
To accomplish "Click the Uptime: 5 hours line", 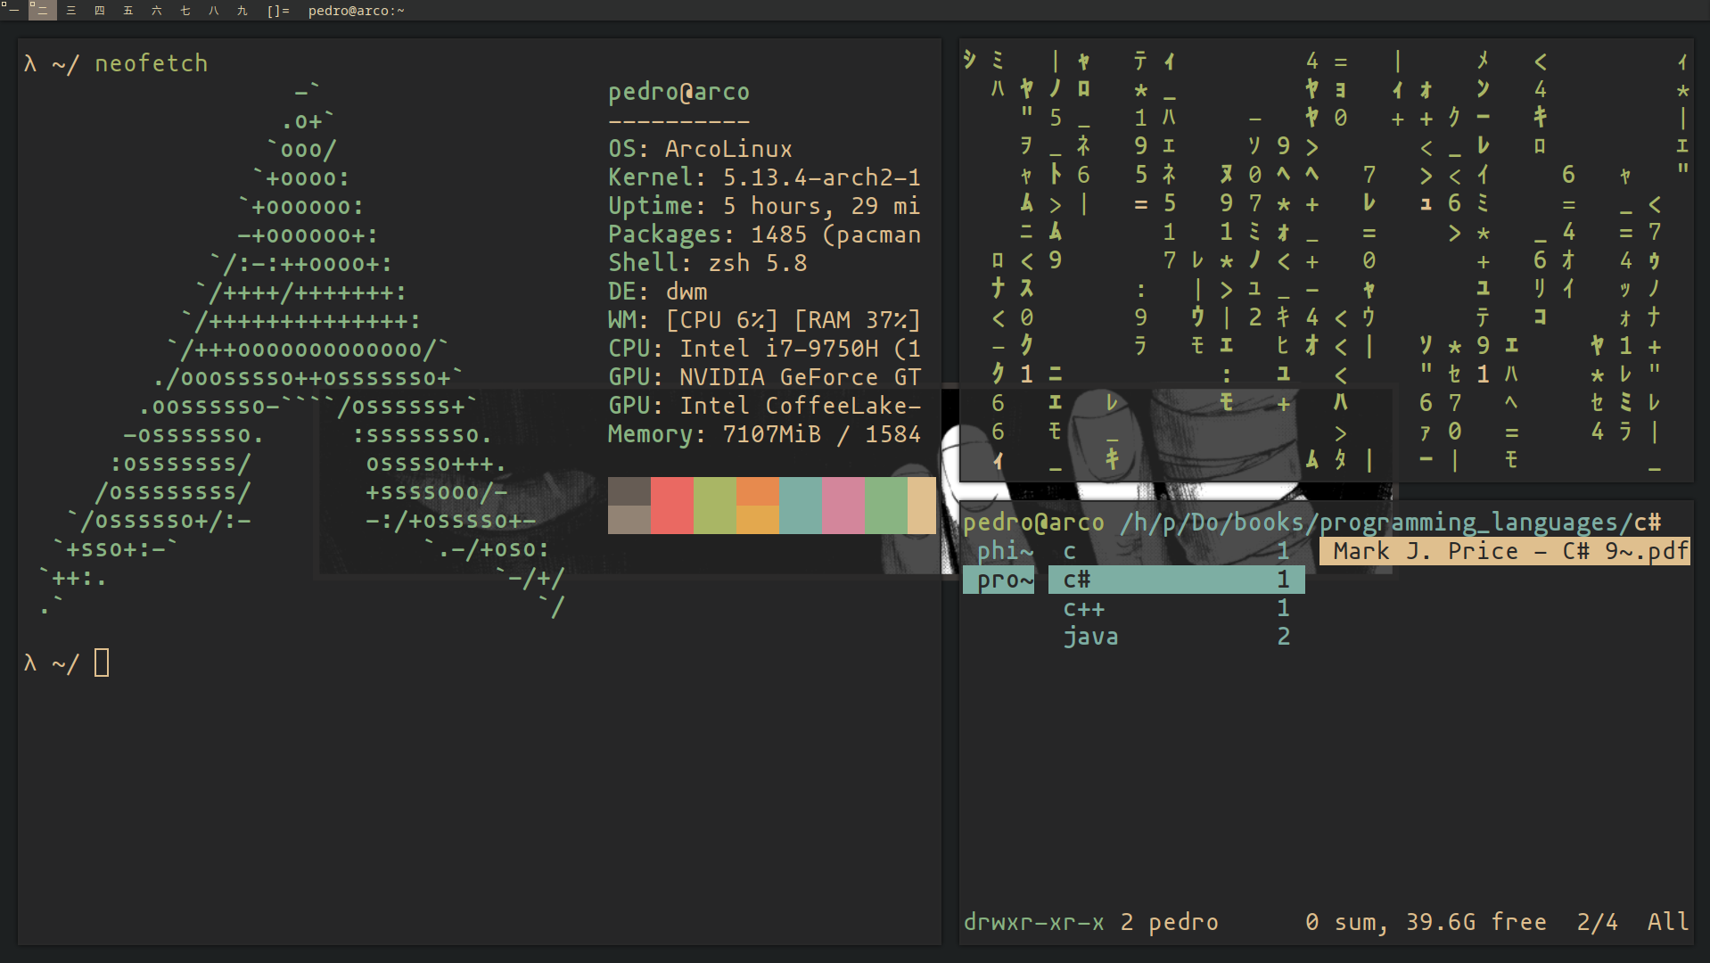I will 765,206.
